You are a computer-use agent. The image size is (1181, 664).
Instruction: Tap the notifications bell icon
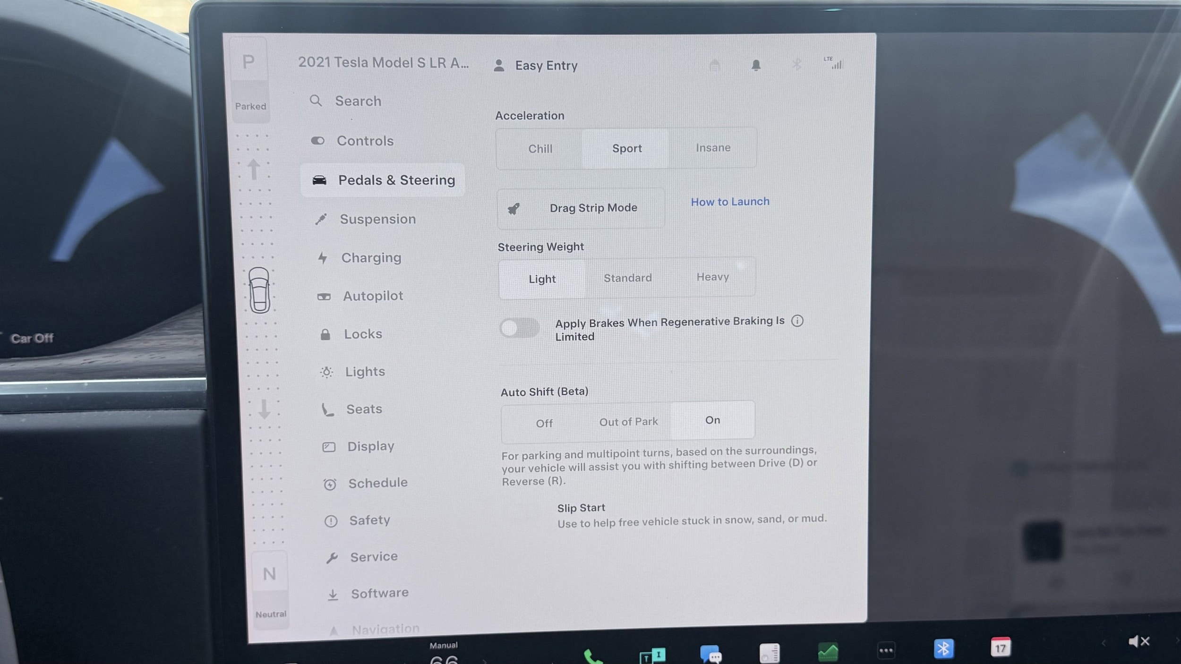pyautogui.click(x=756, y=65)
